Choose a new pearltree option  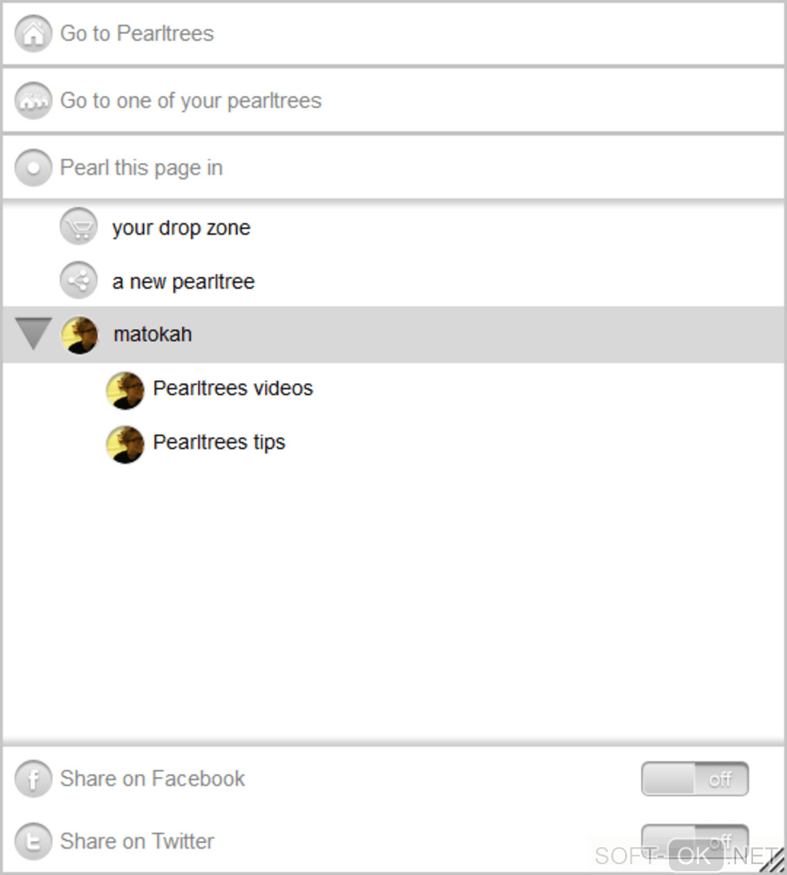point(184,282)
